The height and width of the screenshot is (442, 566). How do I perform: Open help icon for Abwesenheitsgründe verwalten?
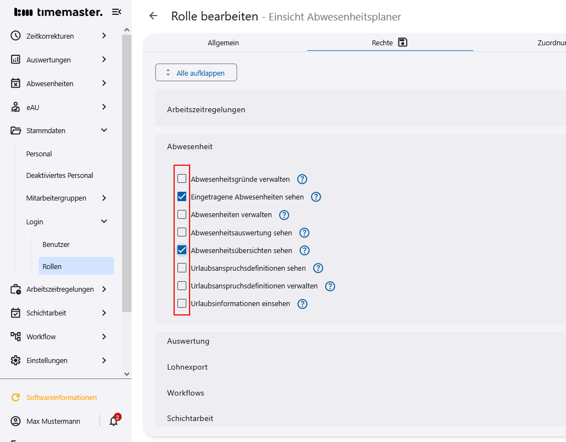coord(302,179)
